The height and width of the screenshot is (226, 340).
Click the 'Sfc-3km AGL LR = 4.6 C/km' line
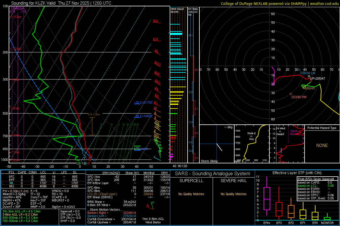(x=22, y=211)
